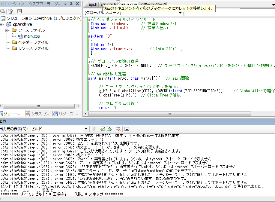Open the editor active files dropdown arrow
This screenshot has width=275, height=202.
(x=273, y=5)
